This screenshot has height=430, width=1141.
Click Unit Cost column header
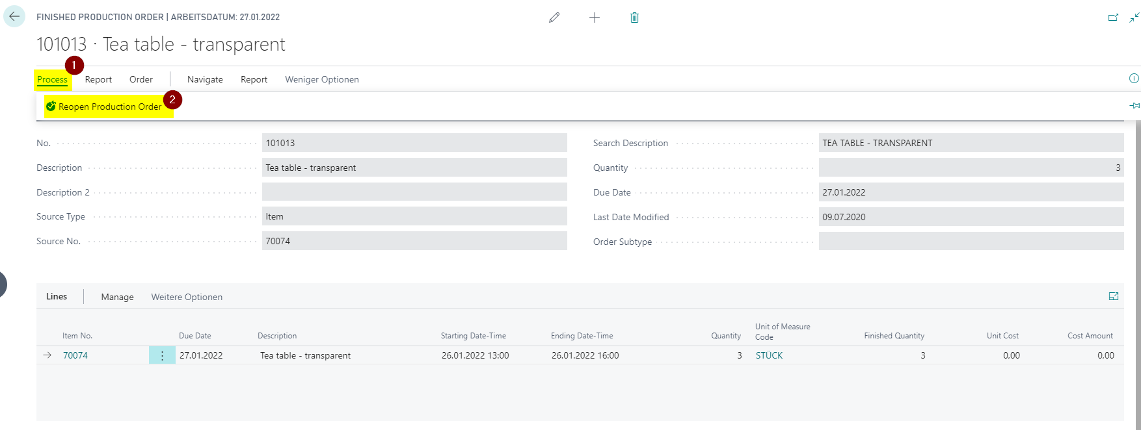[x=1002, y=336]
